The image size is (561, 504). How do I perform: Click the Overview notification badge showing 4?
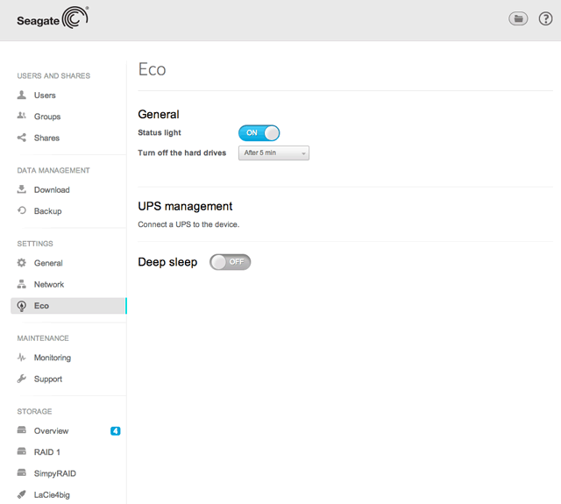pos(115,430)
